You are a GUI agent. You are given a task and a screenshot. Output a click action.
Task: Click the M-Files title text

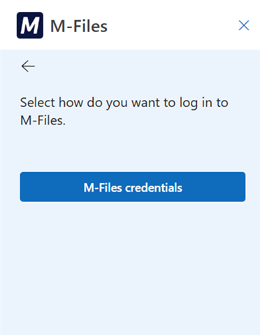[x=79, y=26]
